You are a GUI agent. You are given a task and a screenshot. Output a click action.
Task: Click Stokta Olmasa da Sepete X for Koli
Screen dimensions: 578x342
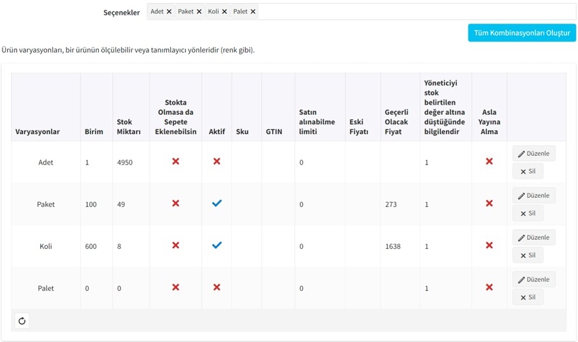click(176, 246)
